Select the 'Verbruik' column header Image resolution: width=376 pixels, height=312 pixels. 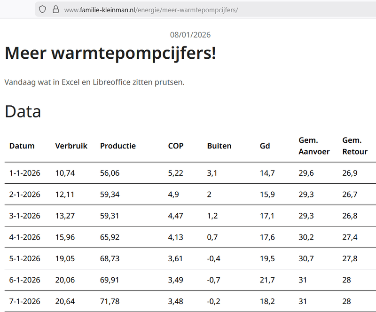[x=71, y=146]
